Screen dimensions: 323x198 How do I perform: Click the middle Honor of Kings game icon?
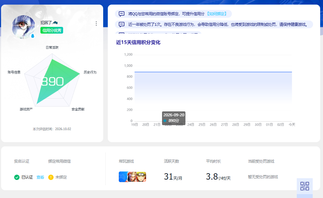132,177
